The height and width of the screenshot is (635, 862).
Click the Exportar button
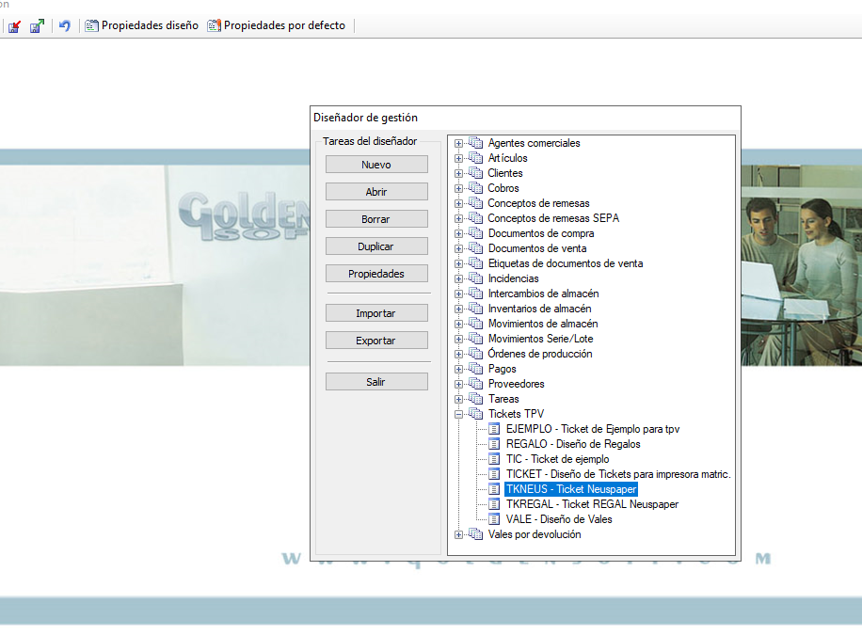tap(376, 341)
